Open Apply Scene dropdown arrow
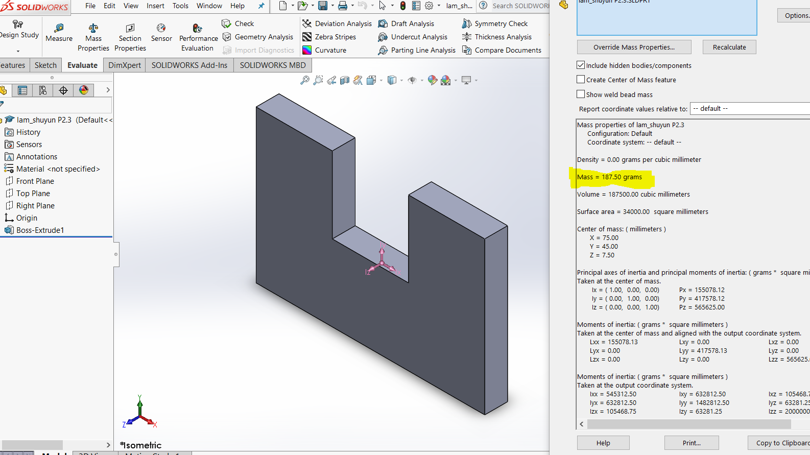This screenshot has height=455, width=810. (456, 80)
